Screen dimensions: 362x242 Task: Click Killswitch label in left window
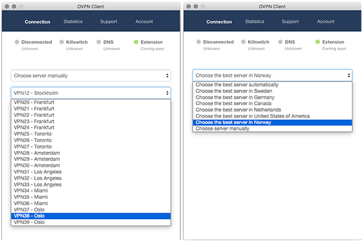click(x=77, y=42)
